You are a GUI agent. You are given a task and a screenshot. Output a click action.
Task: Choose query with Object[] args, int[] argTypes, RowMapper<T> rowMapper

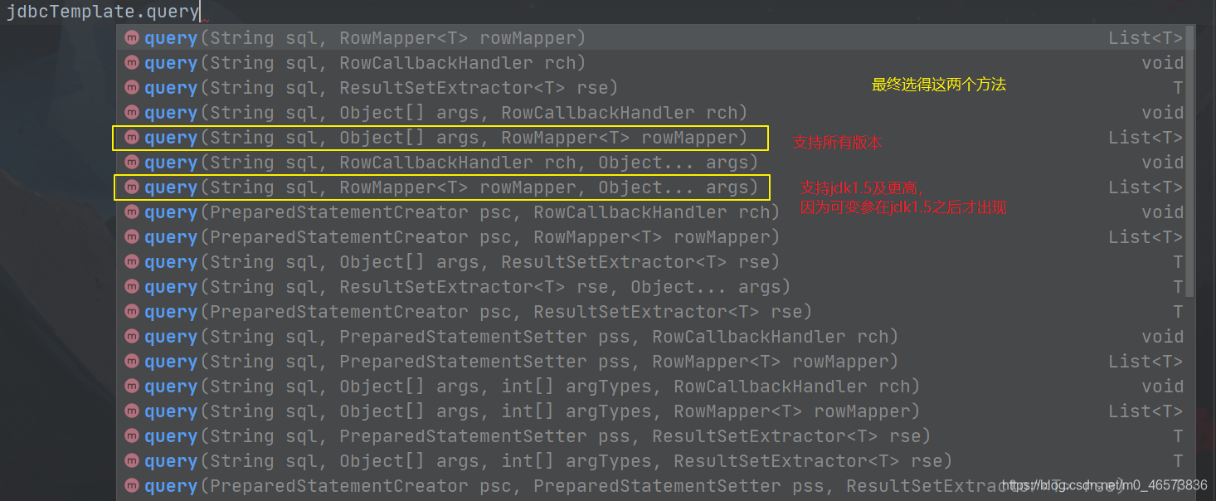coord(650,411)
